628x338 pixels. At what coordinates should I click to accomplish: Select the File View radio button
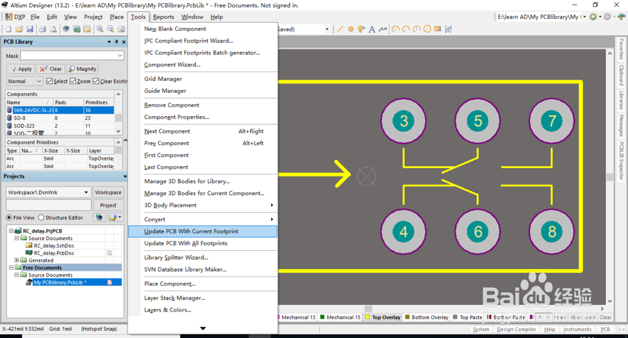point(9,218)
